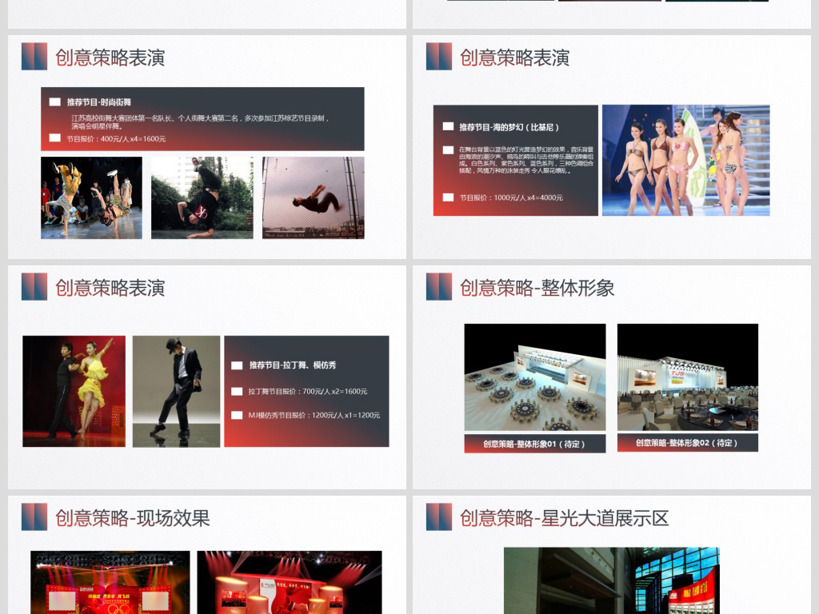Click the gradient icon beside 创意策略-整体形象 title
Image resolution: width=819 pixels, height=614 pixels.
(x=439, y=286)
